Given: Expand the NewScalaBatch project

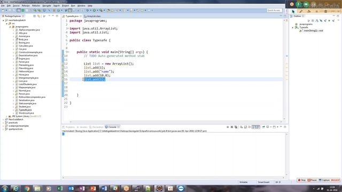Looking at the screenshot, I should 3,119.
